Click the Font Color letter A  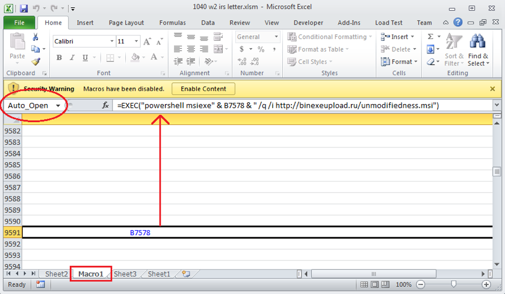point(154,57)
